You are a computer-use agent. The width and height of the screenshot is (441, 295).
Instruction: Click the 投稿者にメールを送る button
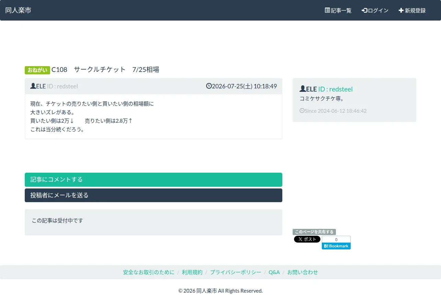pos(154,195)
